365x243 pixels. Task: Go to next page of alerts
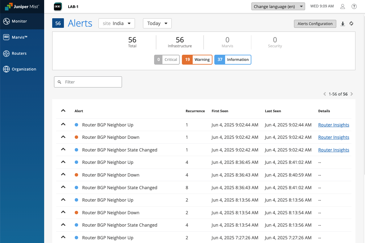pyautogui.click(x=352, y=94)
